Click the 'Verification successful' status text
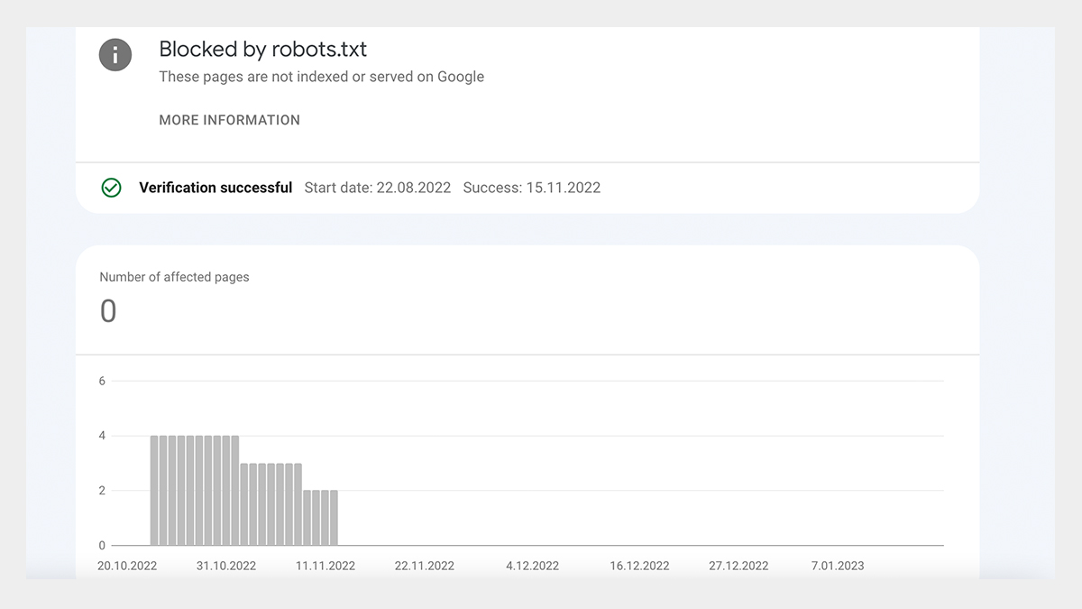This screenshot has height=609, width=1082. tap(215, 188)
